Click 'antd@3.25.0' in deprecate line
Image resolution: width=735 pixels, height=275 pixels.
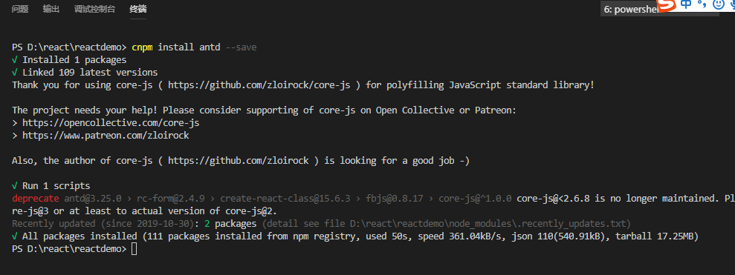92,199
